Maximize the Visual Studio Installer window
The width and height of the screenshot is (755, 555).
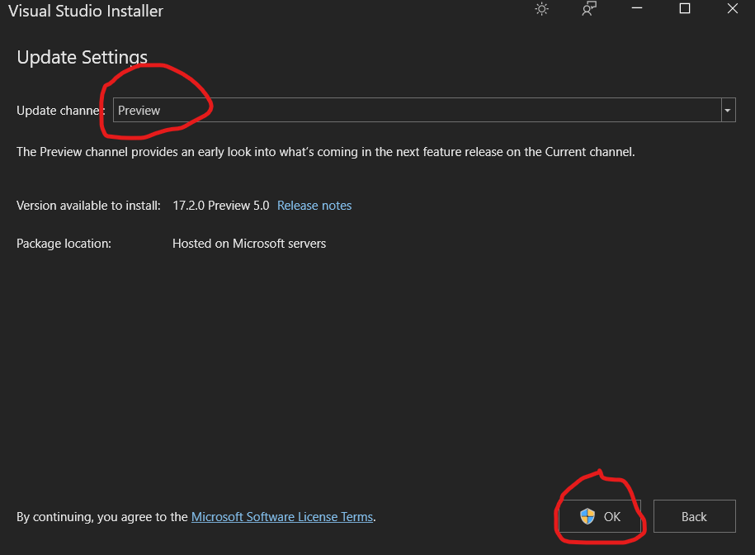click(685, 10)
